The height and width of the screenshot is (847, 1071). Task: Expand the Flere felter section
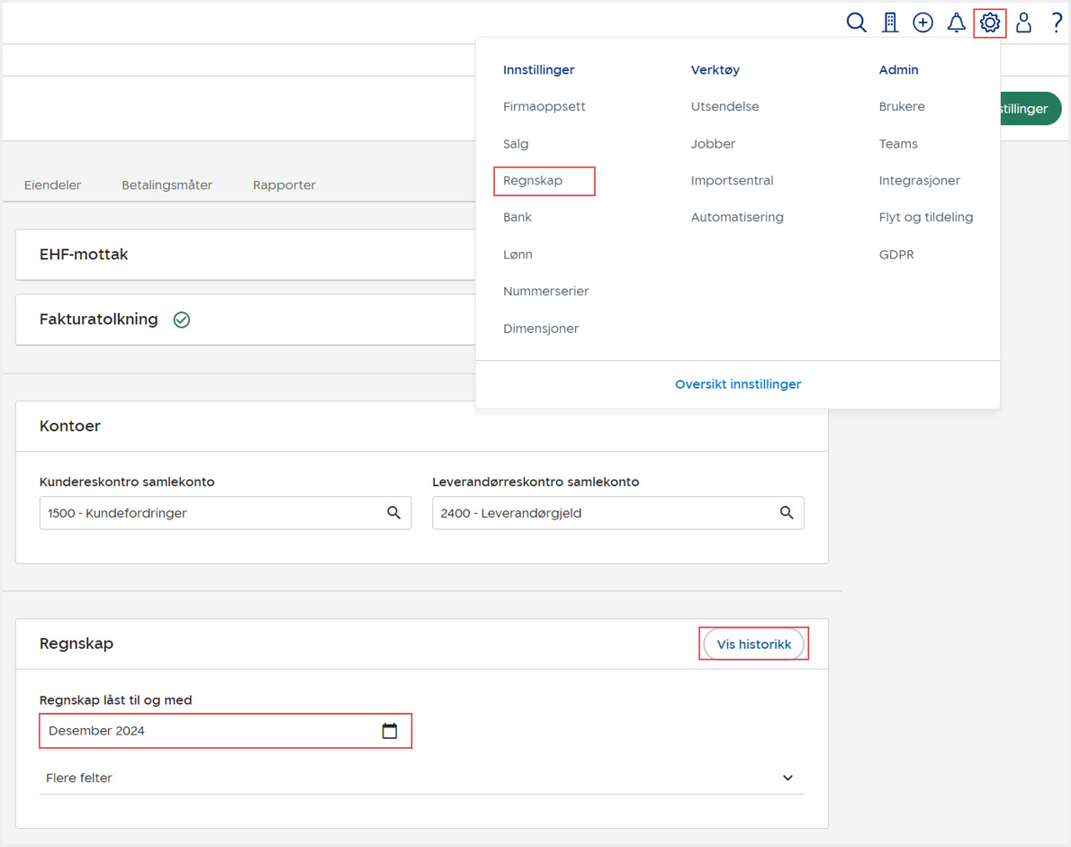click(x=421, y=778)
